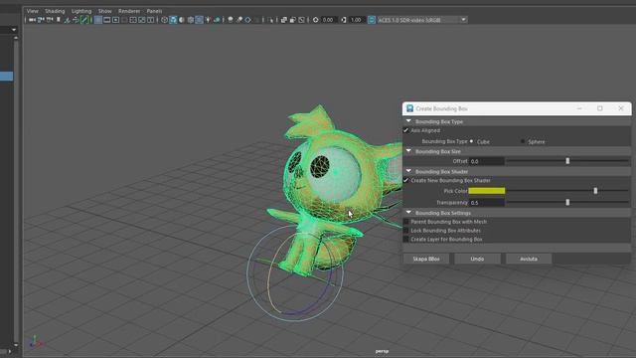Toggle the X-Ray Joints icon
Viewport: 636px width, 358px height.
click(301, 20)
